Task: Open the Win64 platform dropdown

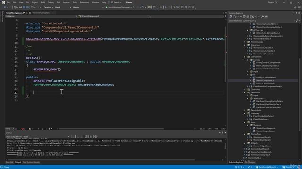Action: [x=63, y=7]
